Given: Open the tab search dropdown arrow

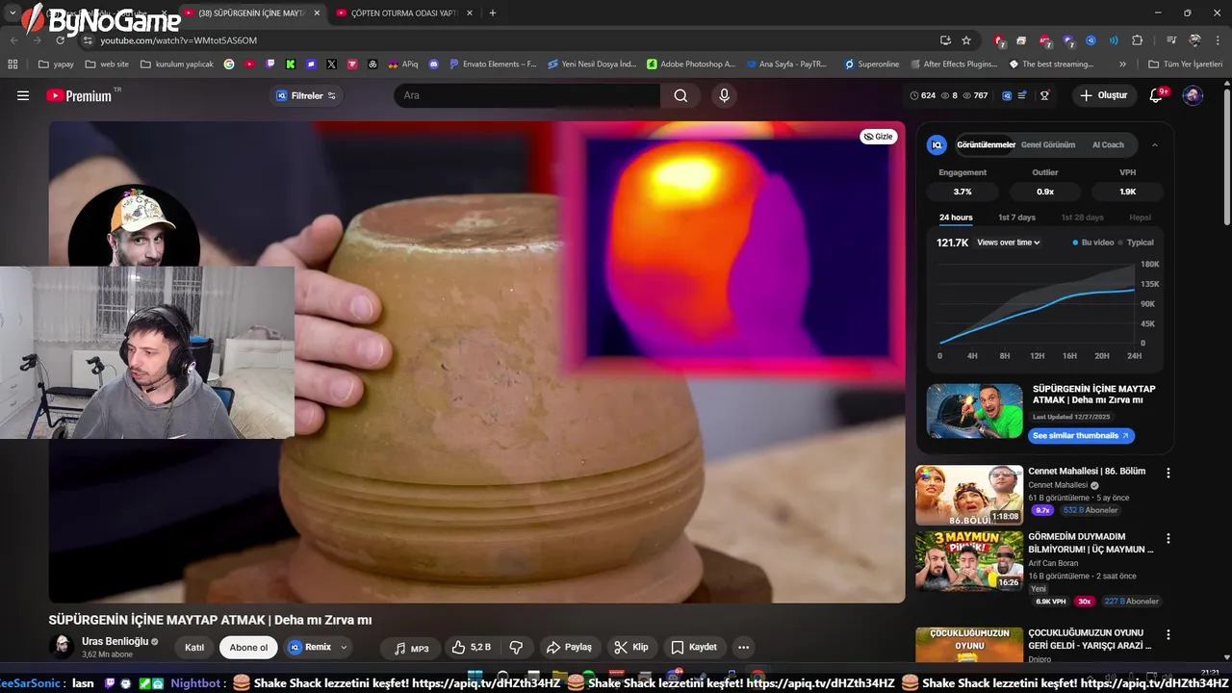Looking at the screenshot, I should coord(13,13).
